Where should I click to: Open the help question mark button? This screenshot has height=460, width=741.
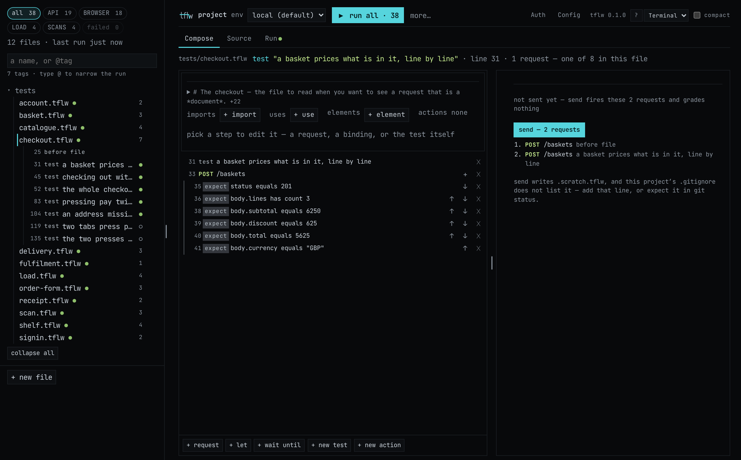pos(636,15)
